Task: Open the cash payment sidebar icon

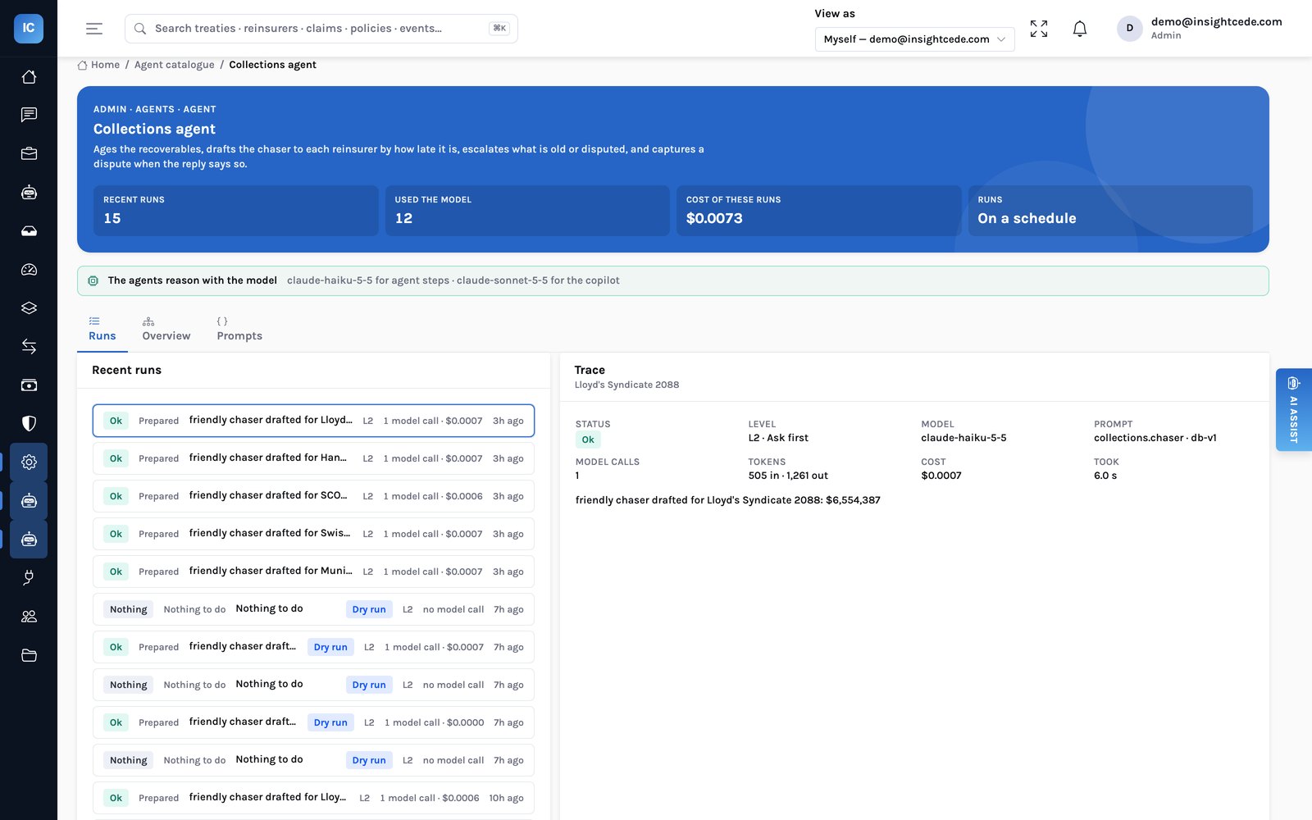Action: (29, 385)
